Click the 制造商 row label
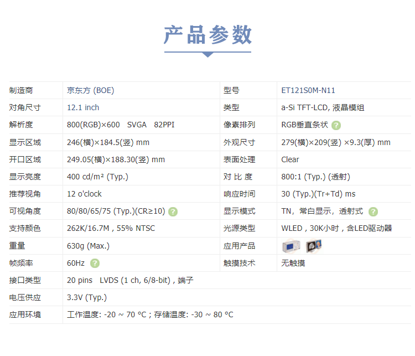 click(x=21, y=90)
